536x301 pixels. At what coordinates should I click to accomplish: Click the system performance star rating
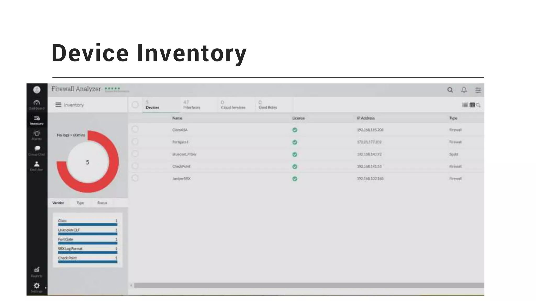(x=113, y=89)
